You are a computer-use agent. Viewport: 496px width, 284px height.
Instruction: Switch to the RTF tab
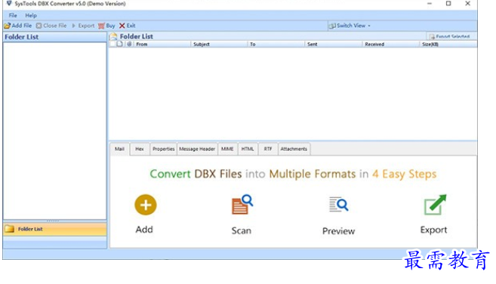[268, 149]
